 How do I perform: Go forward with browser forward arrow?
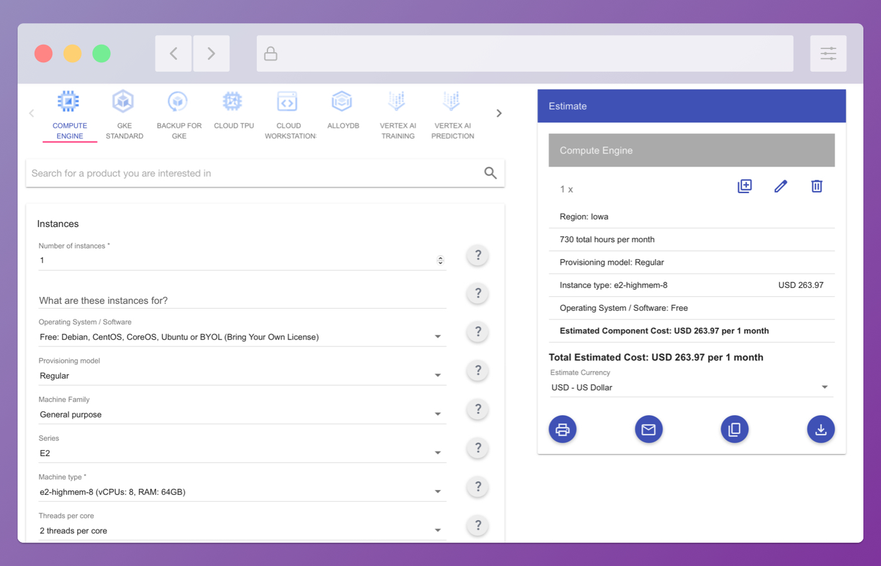pyautogui.click(x=211, y=53)
